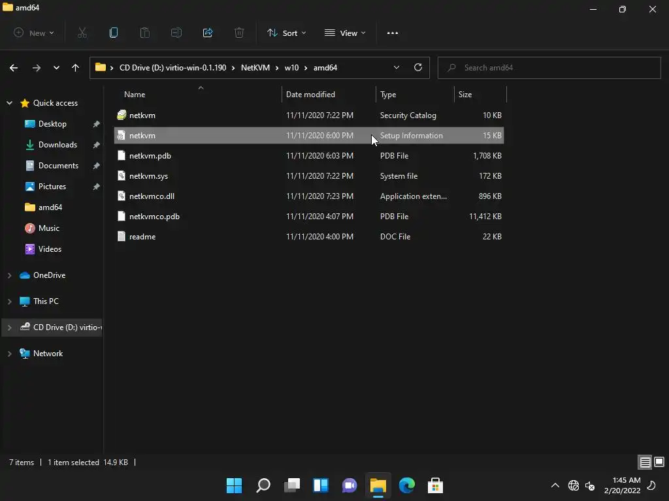Image resolution: width=669 pixels, height=501 pixels.
Task: Open the View dropdown
Action: [345, 33]
